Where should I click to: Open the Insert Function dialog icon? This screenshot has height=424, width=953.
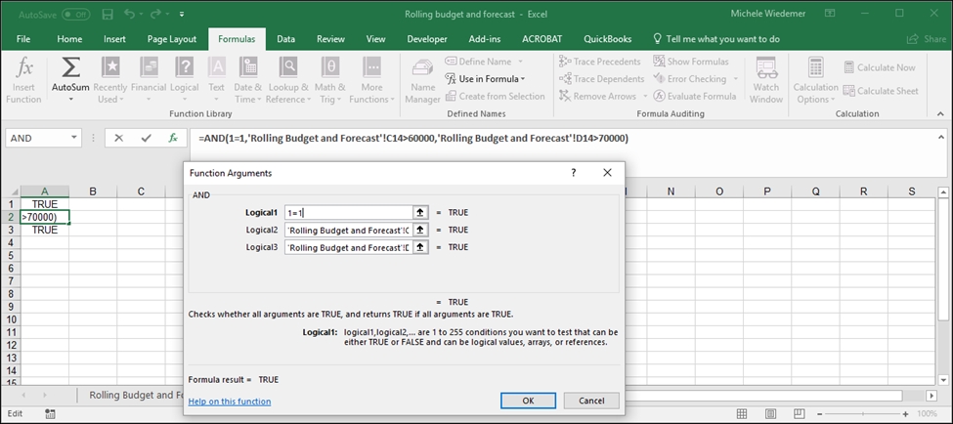coord(23,68)
